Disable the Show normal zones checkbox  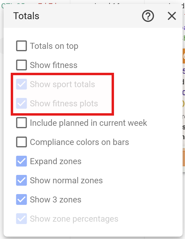pos(21,180)
